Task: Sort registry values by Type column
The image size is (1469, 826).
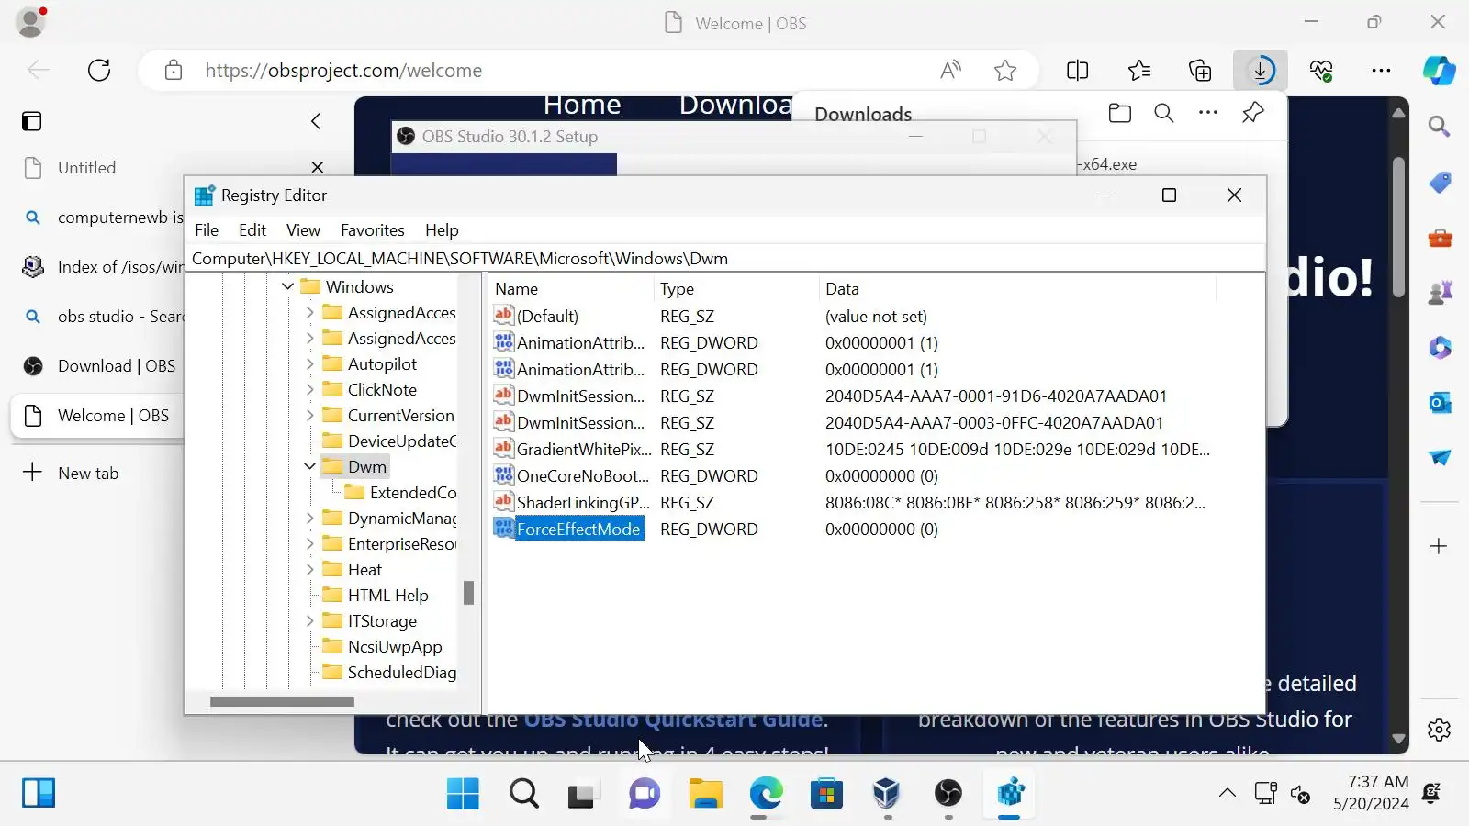Action: tap(735, 288)
